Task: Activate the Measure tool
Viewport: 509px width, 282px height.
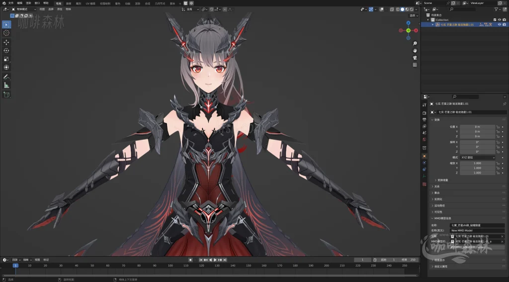Action: (x=6, y=85)
